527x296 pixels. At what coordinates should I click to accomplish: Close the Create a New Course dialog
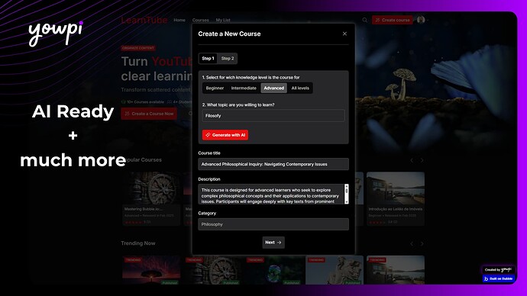click(344, 34)
